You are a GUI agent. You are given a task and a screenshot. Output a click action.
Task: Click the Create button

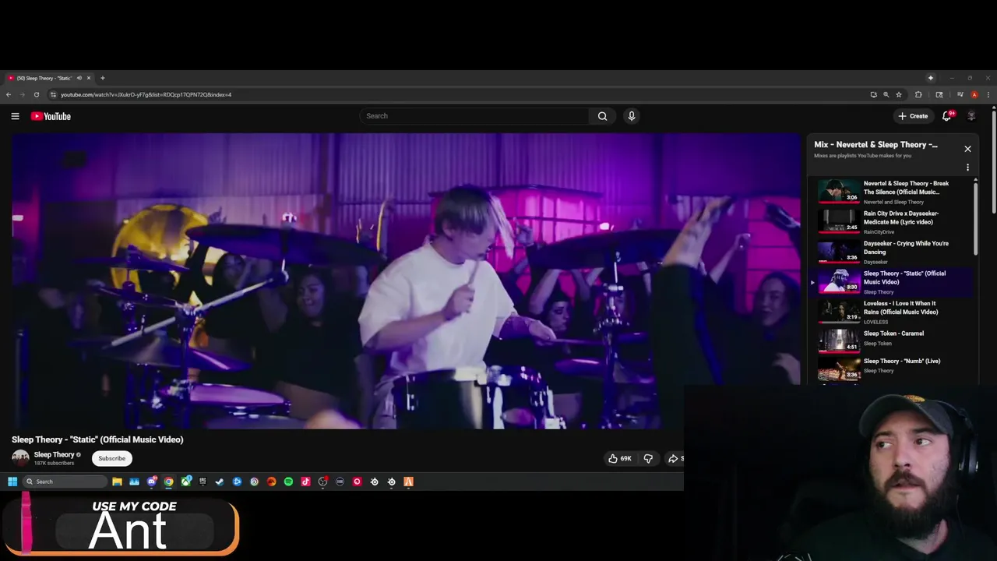(913, 116)
